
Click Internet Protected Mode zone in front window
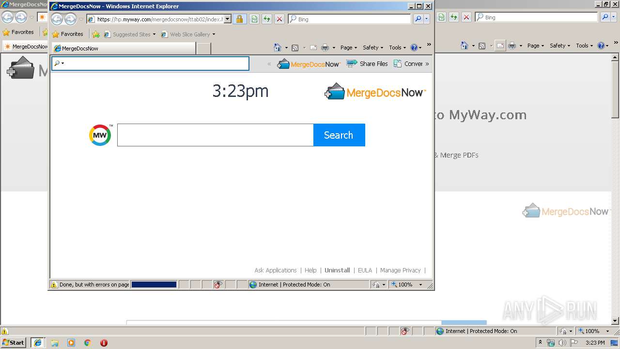[x=289, y=285]
